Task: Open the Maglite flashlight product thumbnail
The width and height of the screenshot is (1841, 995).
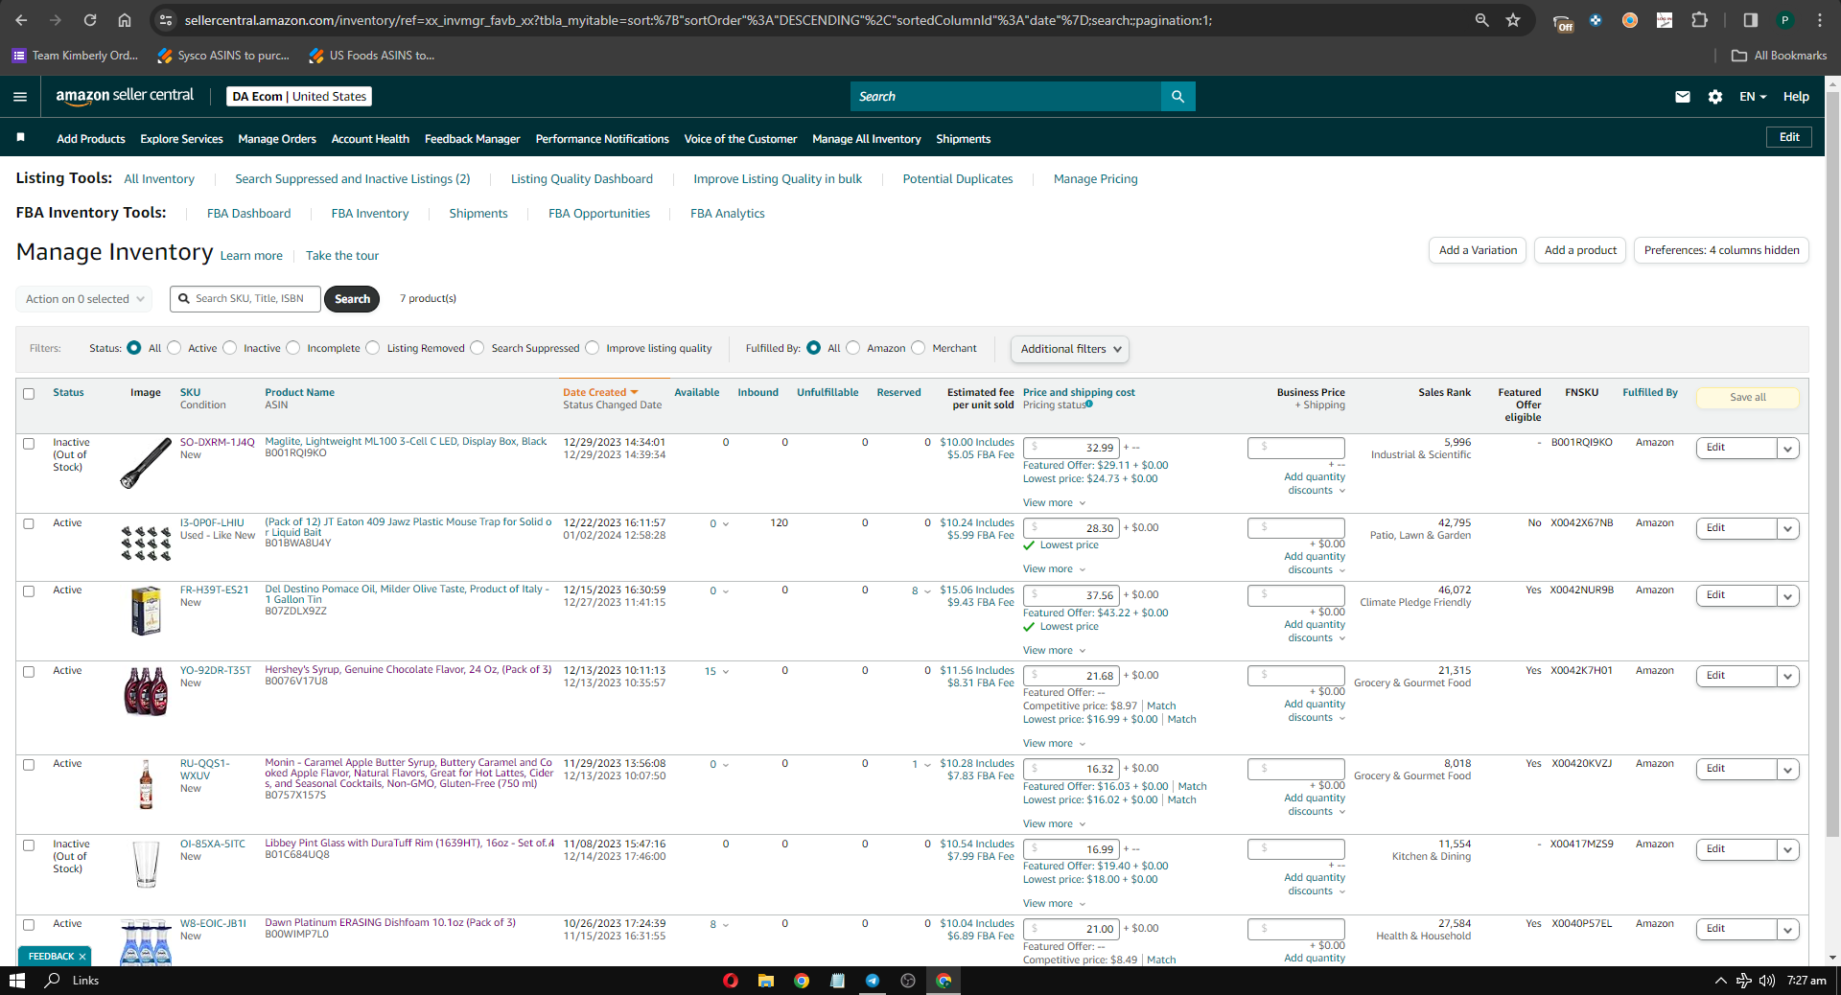Action: coord(146,463)
